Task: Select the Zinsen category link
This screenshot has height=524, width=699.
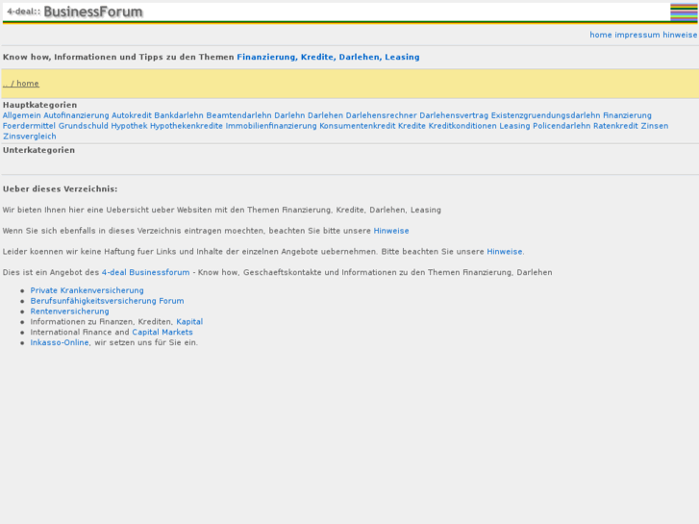Action: pos(655,126)
